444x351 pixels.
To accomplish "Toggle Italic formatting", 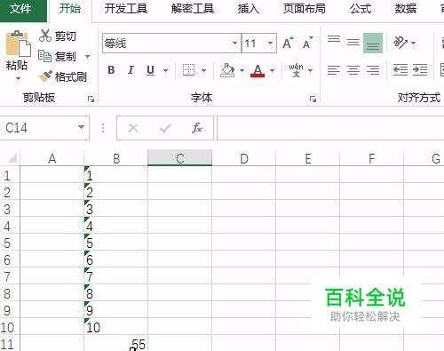I will click(131, 70).
